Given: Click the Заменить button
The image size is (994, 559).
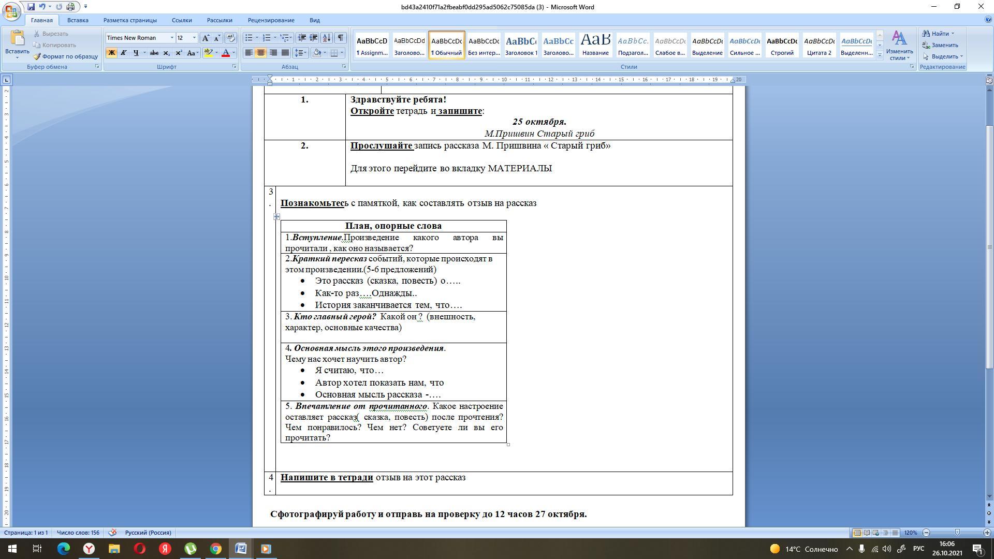Looking at the screenshot, I should 940,45.
